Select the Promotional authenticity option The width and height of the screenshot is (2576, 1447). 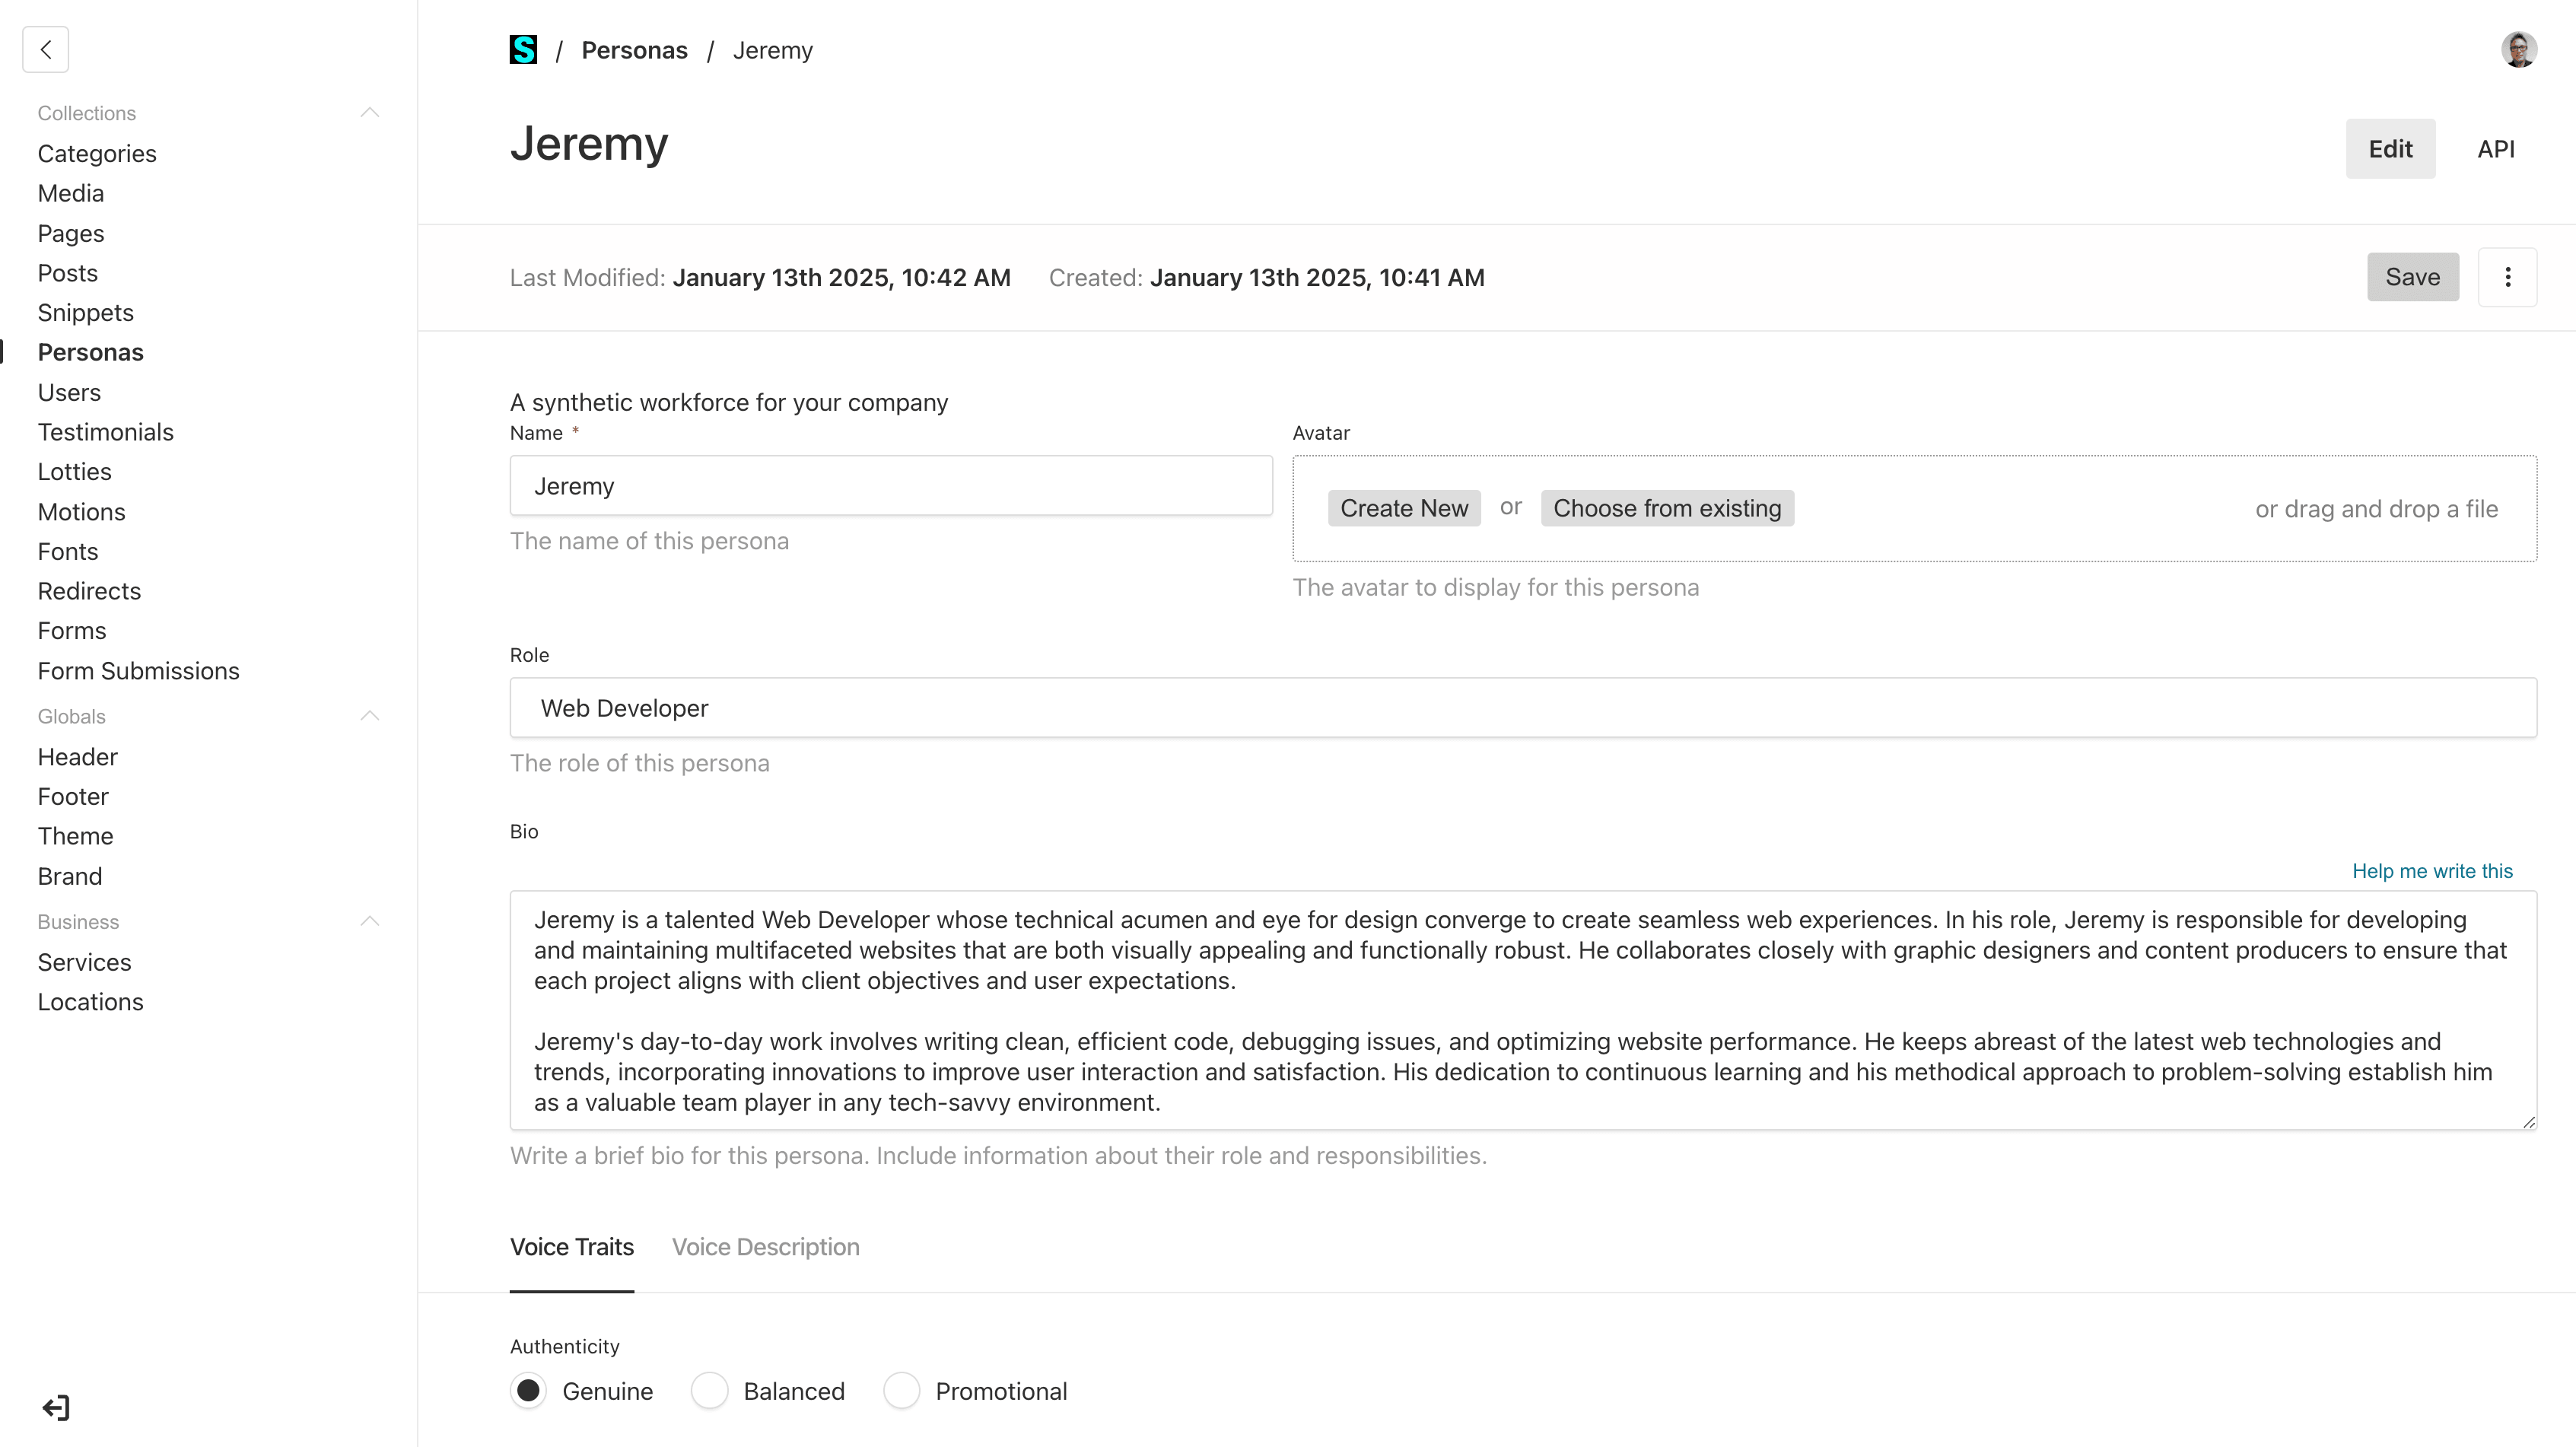pos(902,1391)
